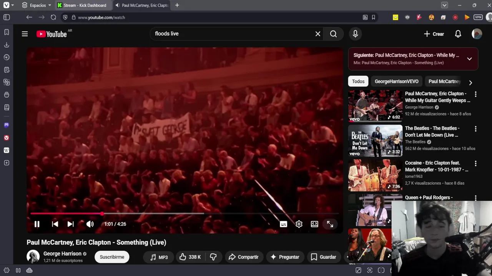This screenshot has width=492, height=276.
Task: Enter fullscreen on the video
Action: coord(330,224)
